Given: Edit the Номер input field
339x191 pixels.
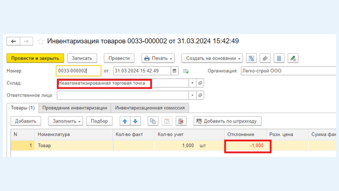Looking at the screenshot, I should (78, 71).
